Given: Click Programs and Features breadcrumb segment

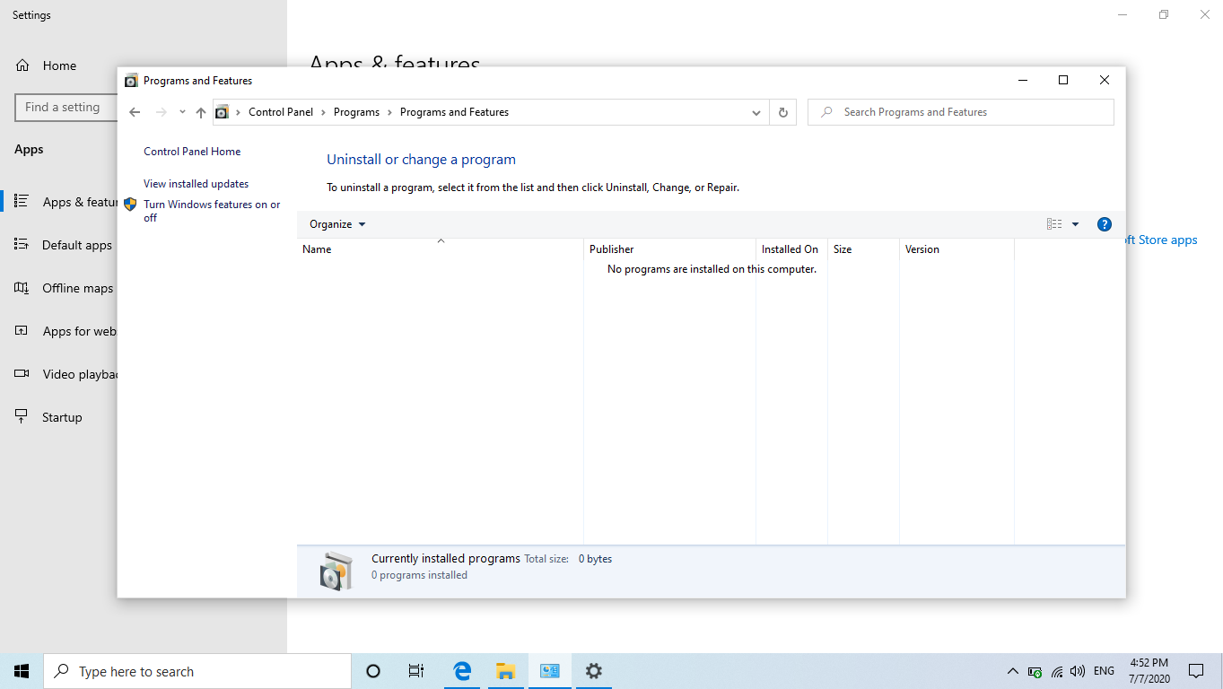Looking at the screenshot, I should [x=454, y=112].
